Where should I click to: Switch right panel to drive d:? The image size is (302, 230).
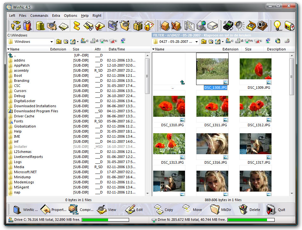(x=238, y=41)
